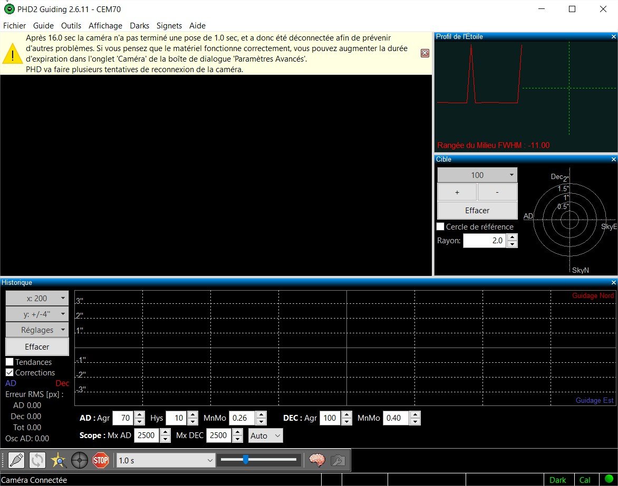The width and height of the screenshot is (618, 486).
Task: Click Effacer in the Cible panel
Action: click(x=477, y=211)
